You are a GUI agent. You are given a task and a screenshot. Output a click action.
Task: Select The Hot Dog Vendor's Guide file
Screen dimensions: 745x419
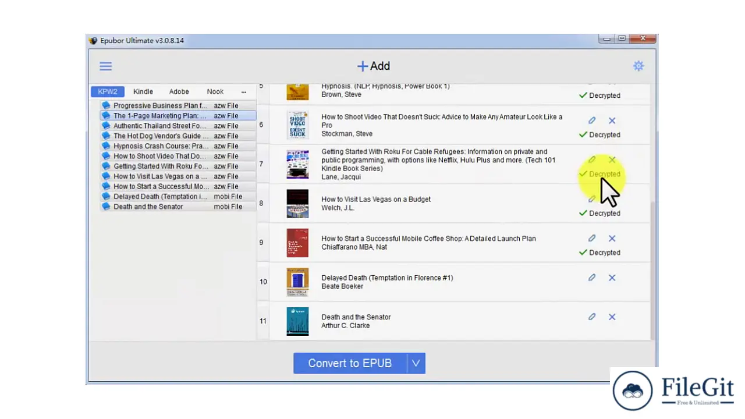click(x=178, y=136)
